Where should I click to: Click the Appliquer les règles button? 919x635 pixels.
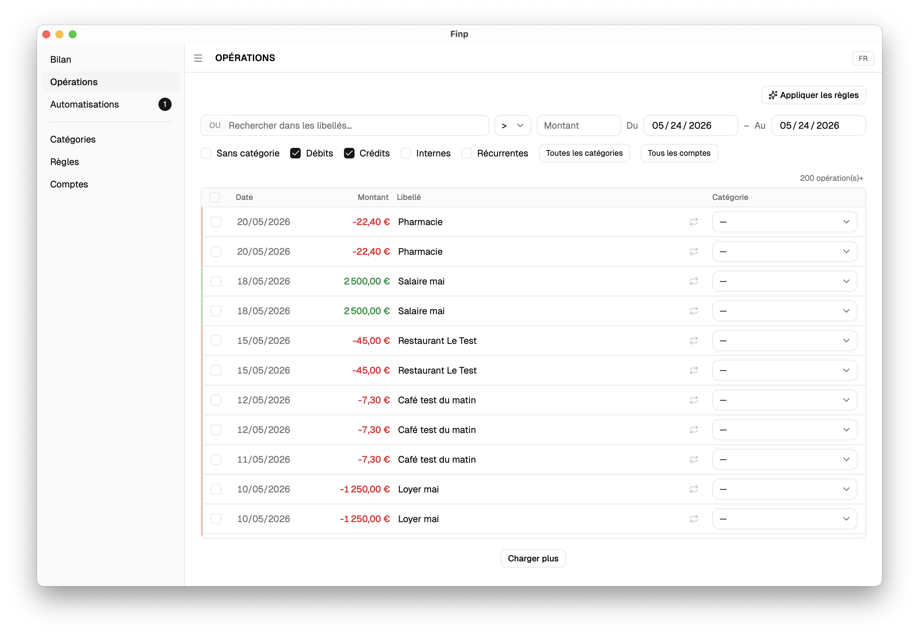click(813, 95)
